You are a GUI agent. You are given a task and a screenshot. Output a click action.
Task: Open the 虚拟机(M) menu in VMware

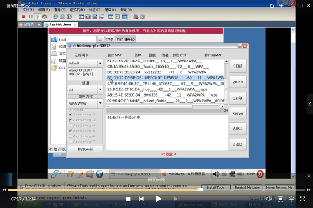[x=77, y=9]
